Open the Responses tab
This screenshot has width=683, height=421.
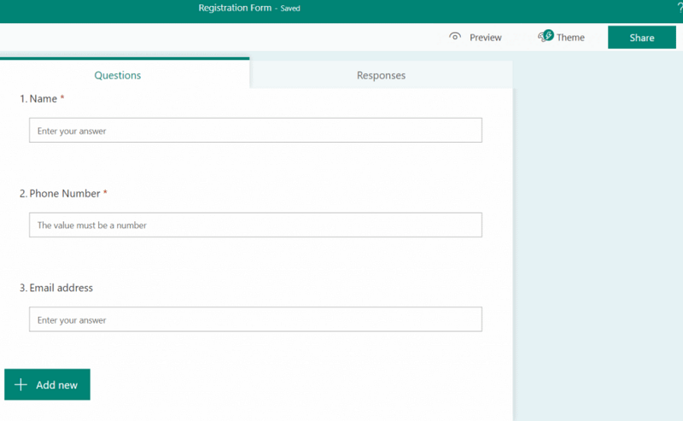click(x=381, y=75)
